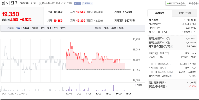The height and width of the screenshot is (100, 199).
Task: Click the 거래대금 value 917 백만
Action: click(x=130, y=21)
